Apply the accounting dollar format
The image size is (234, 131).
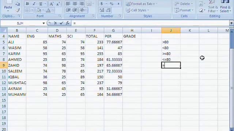102,4
